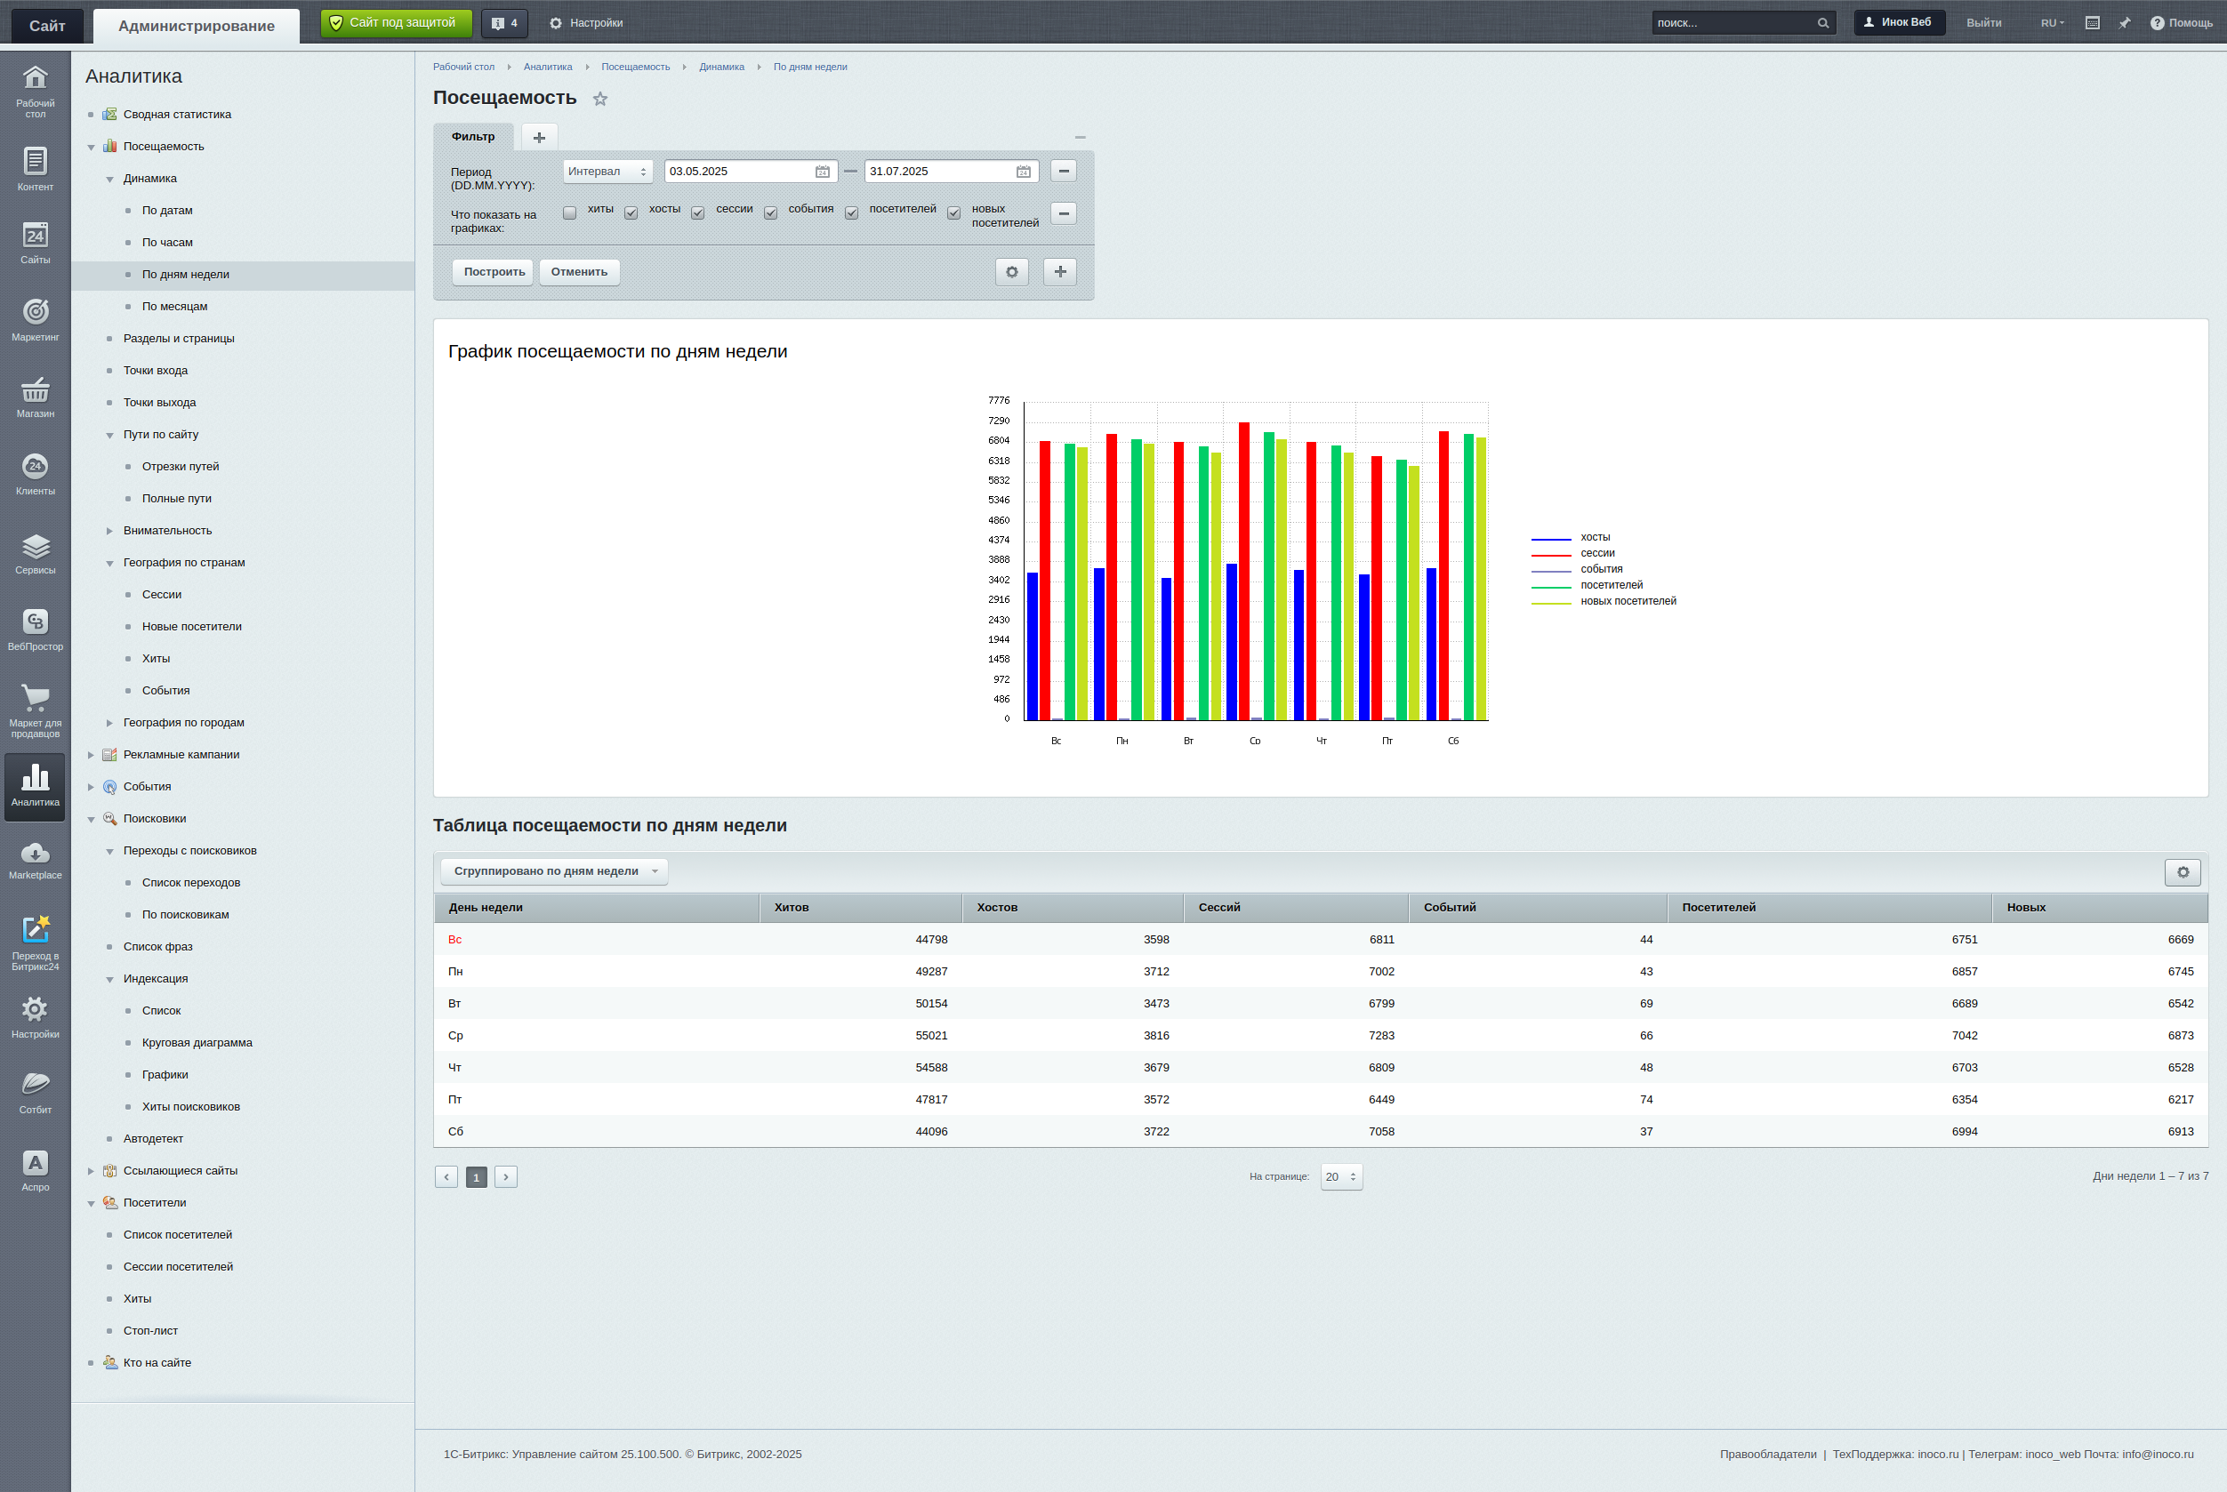The image size is (2227, 1492).
Task: Open table settings gear icon
Action: [x=2183, y=871]
